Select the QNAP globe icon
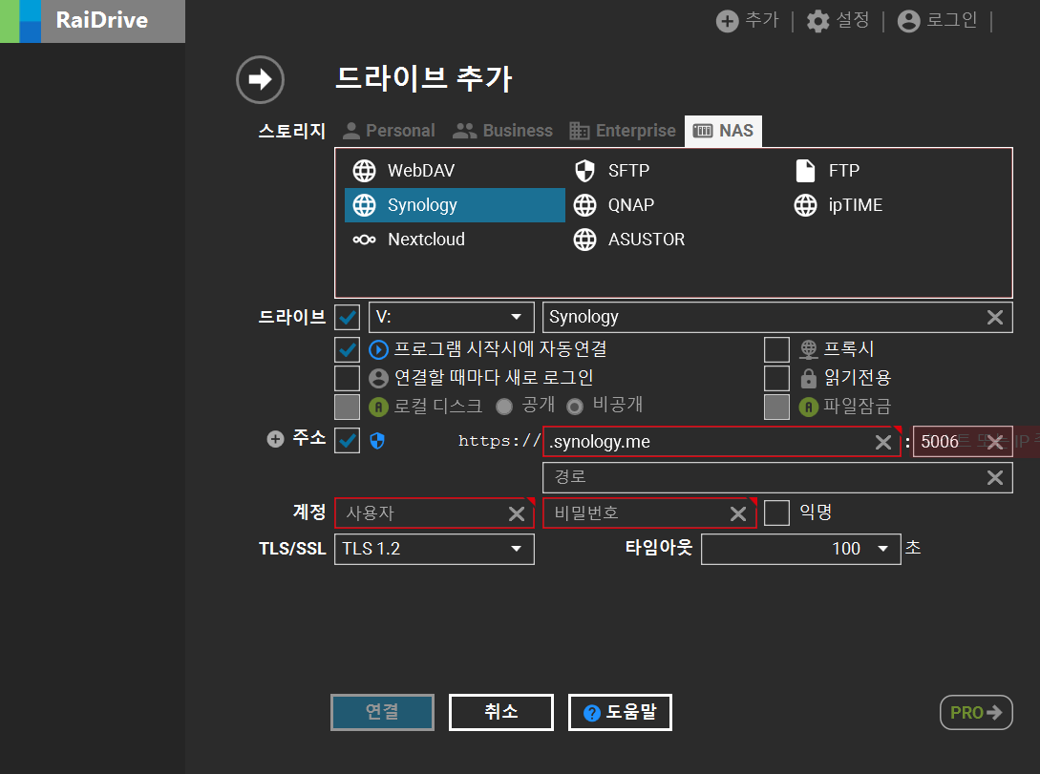Screen dimensions: 1040x774 click(584, 205)
